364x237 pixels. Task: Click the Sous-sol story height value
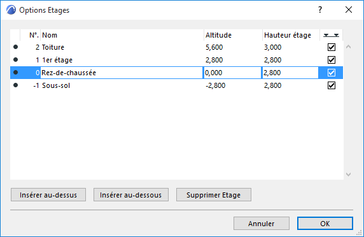pos(273,85)
